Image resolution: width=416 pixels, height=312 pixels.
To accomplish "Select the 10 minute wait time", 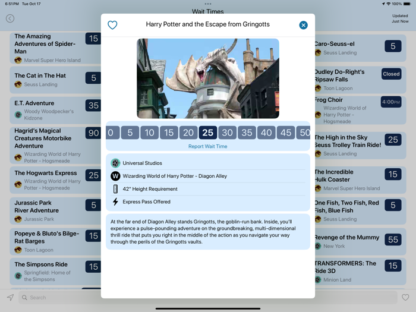I will pyautogui.click(x=149, y=133).
